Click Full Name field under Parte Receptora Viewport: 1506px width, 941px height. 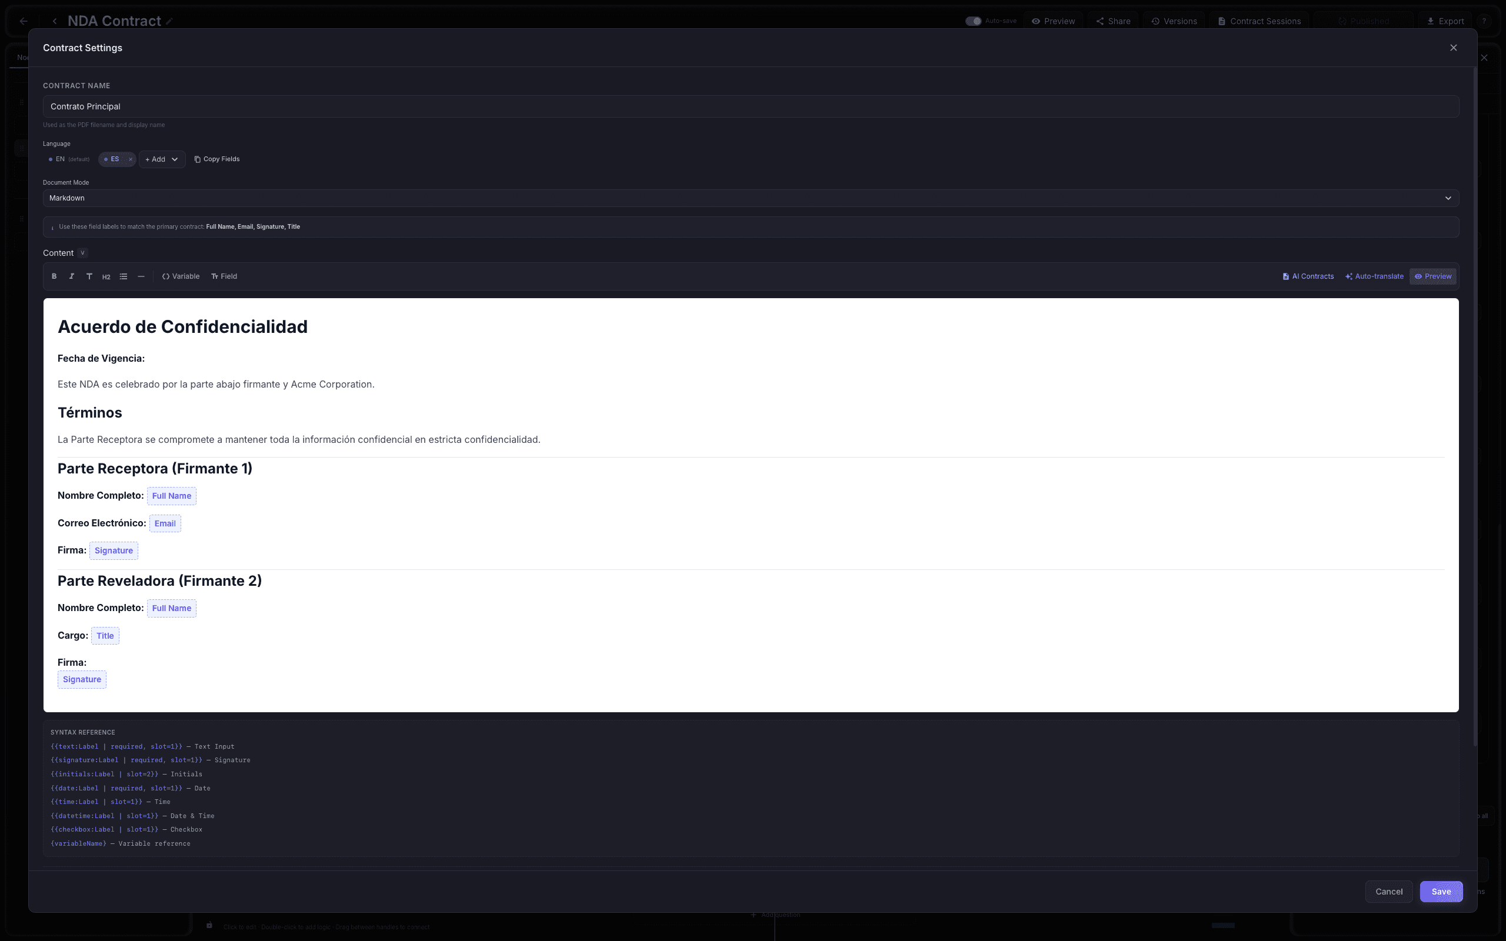(172, 496)
